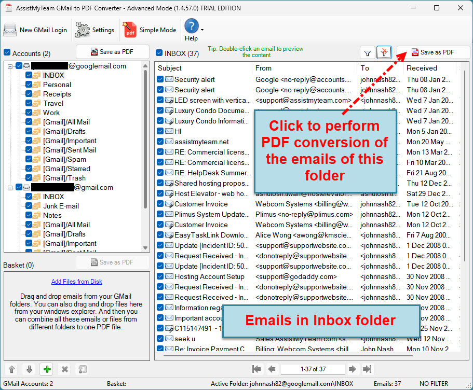
Task: Collapse the googlemail.com account tree
Action: pos(10,66)
